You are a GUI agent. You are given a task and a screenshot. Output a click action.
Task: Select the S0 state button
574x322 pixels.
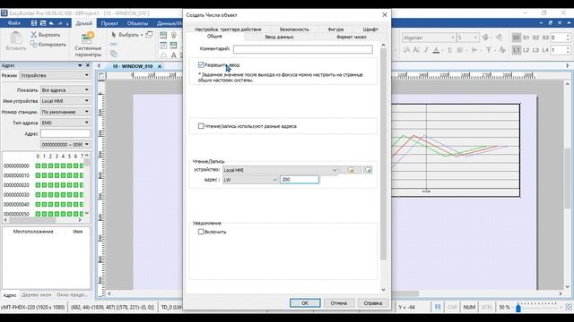point(517,38)
